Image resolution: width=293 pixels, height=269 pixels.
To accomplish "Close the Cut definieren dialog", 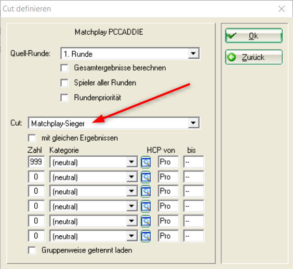I will pyautogui.click(x=282, y=9).
